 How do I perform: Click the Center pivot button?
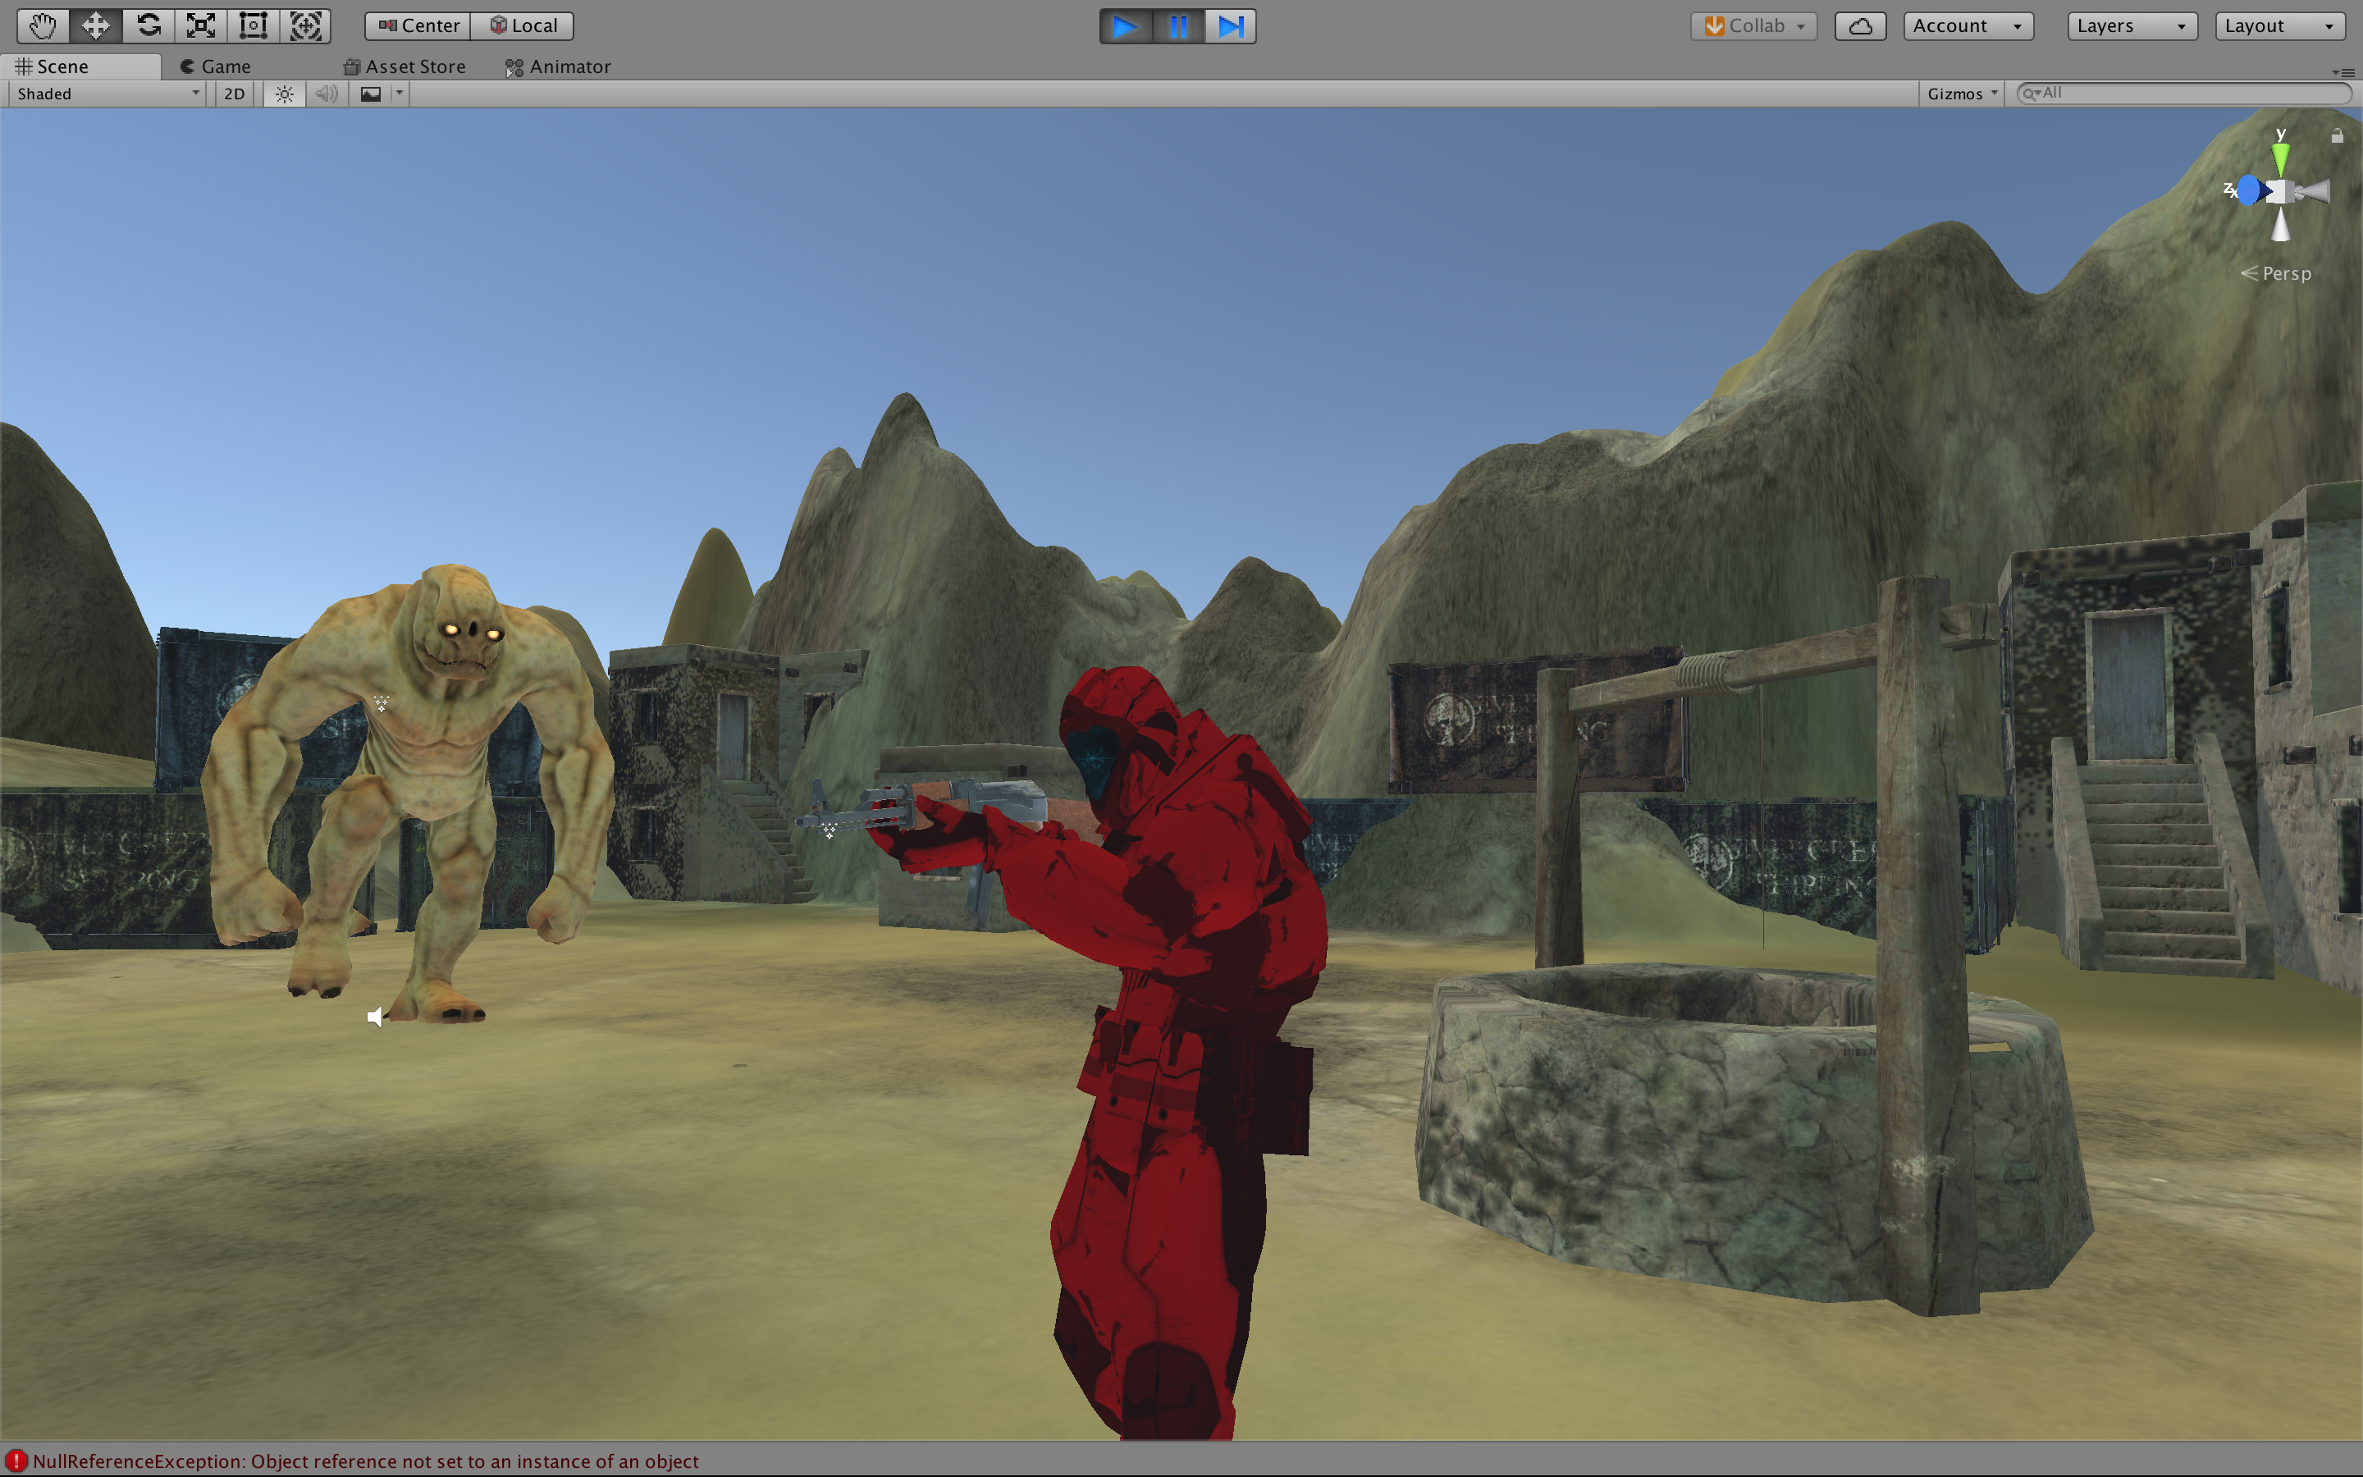click(419, 26)
